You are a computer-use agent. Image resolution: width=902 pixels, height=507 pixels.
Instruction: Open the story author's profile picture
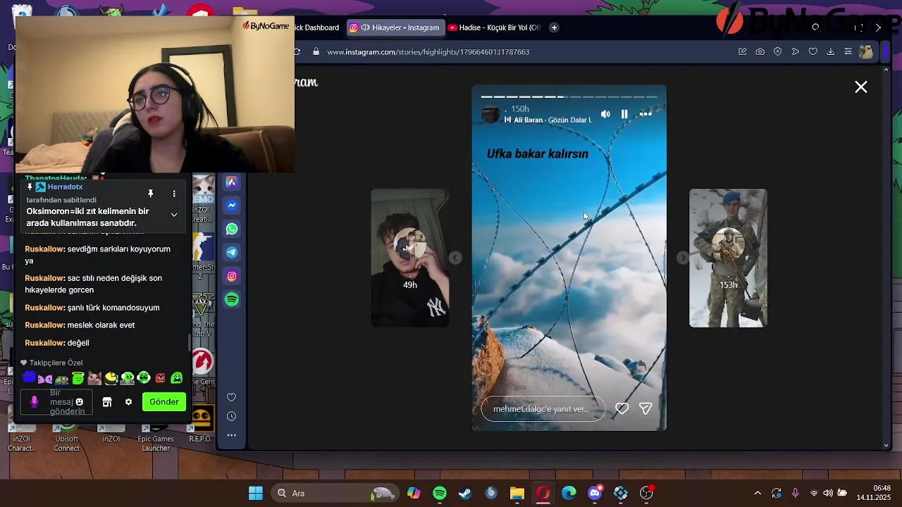tap(490, 114)
